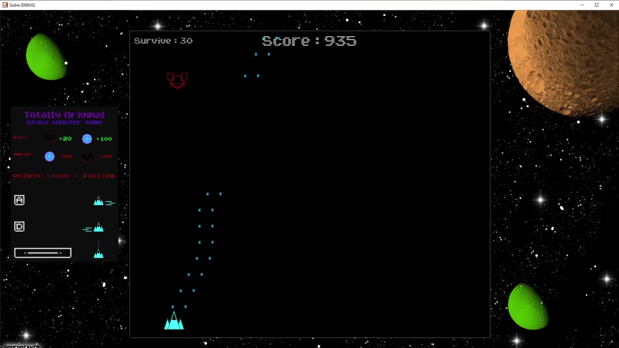Click the A key icon

pyautogui.click(x=19, y=200)
